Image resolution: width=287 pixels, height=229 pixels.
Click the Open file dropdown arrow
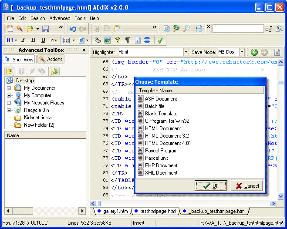tap(37, 29)
